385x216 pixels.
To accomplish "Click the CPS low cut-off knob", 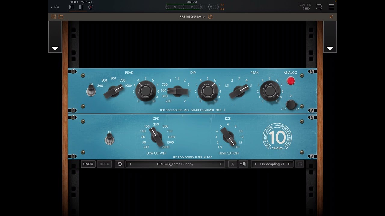I will tap(156, 137).
